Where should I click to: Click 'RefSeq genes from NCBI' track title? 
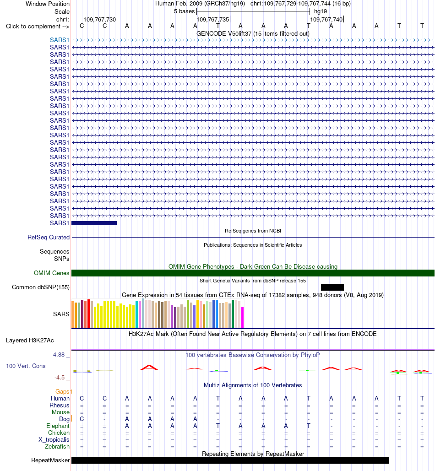coord(253,231)
